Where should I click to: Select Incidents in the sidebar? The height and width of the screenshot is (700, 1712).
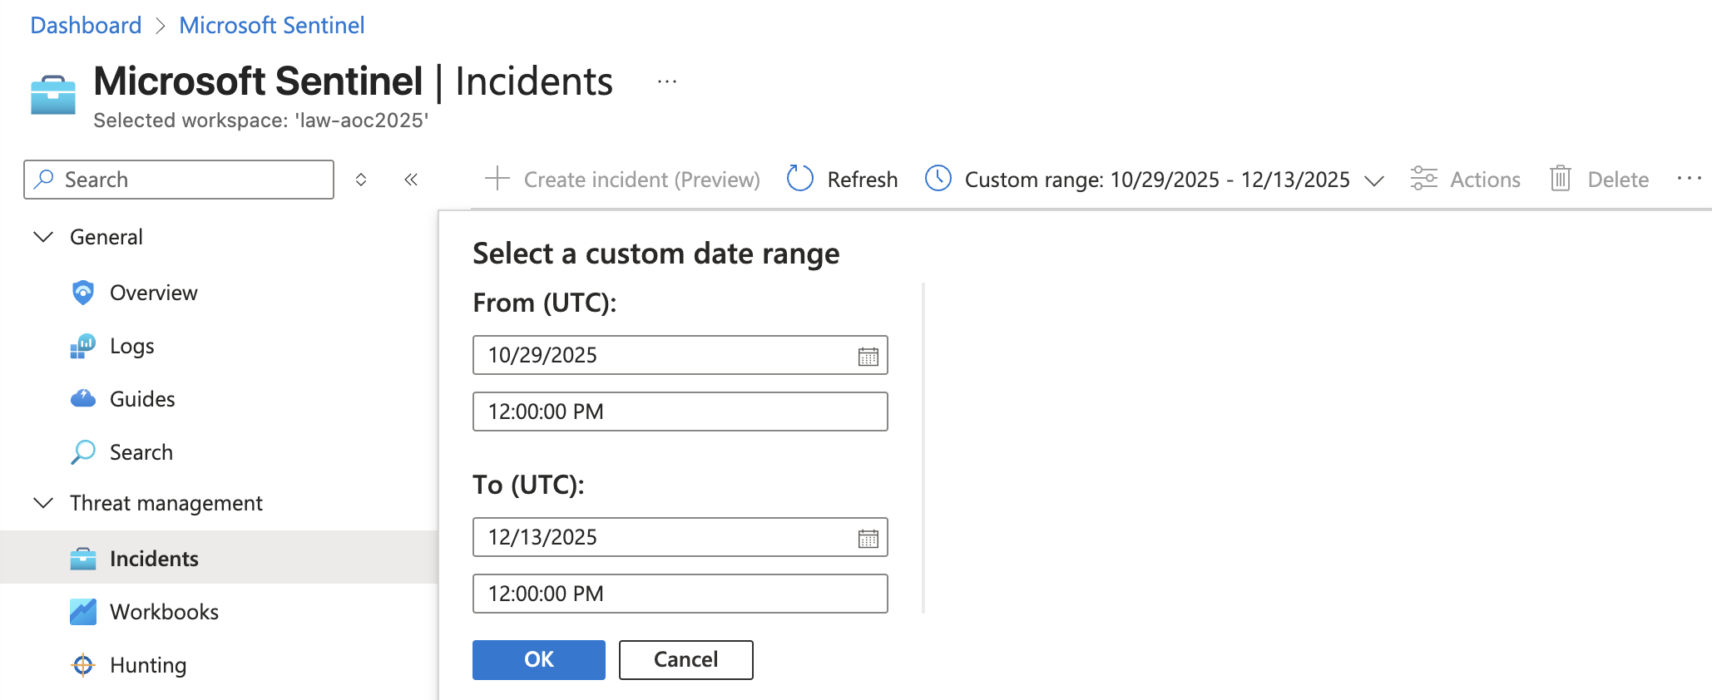pos(154,559)
